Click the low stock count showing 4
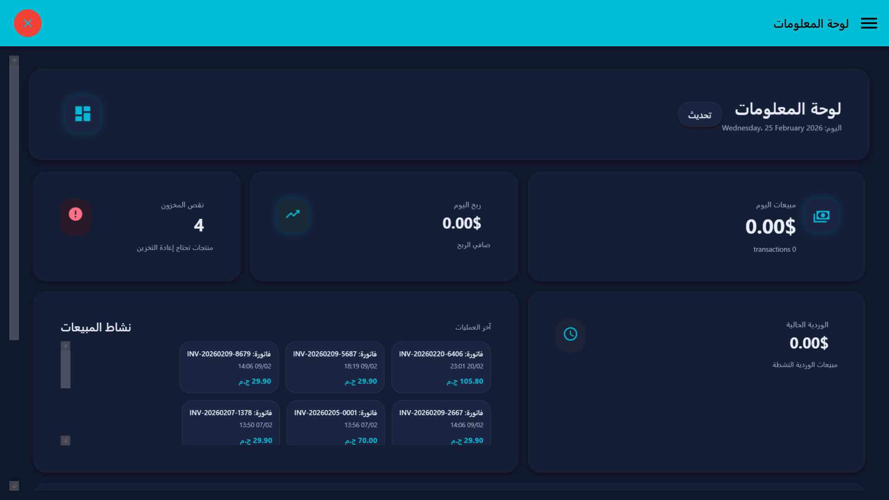Viewport: 889px width, 500px height. coord(199,226)
